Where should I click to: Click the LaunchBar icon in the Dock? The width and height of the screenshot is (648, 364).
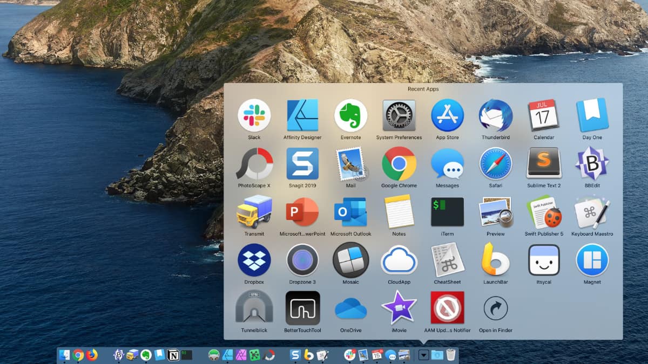[x=309, y=354]
